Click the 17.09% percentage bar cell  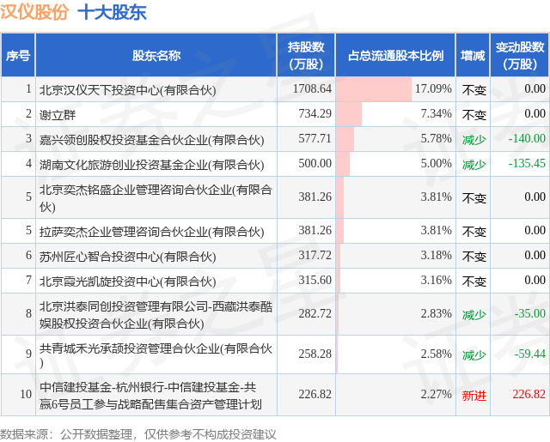[395, 89]
